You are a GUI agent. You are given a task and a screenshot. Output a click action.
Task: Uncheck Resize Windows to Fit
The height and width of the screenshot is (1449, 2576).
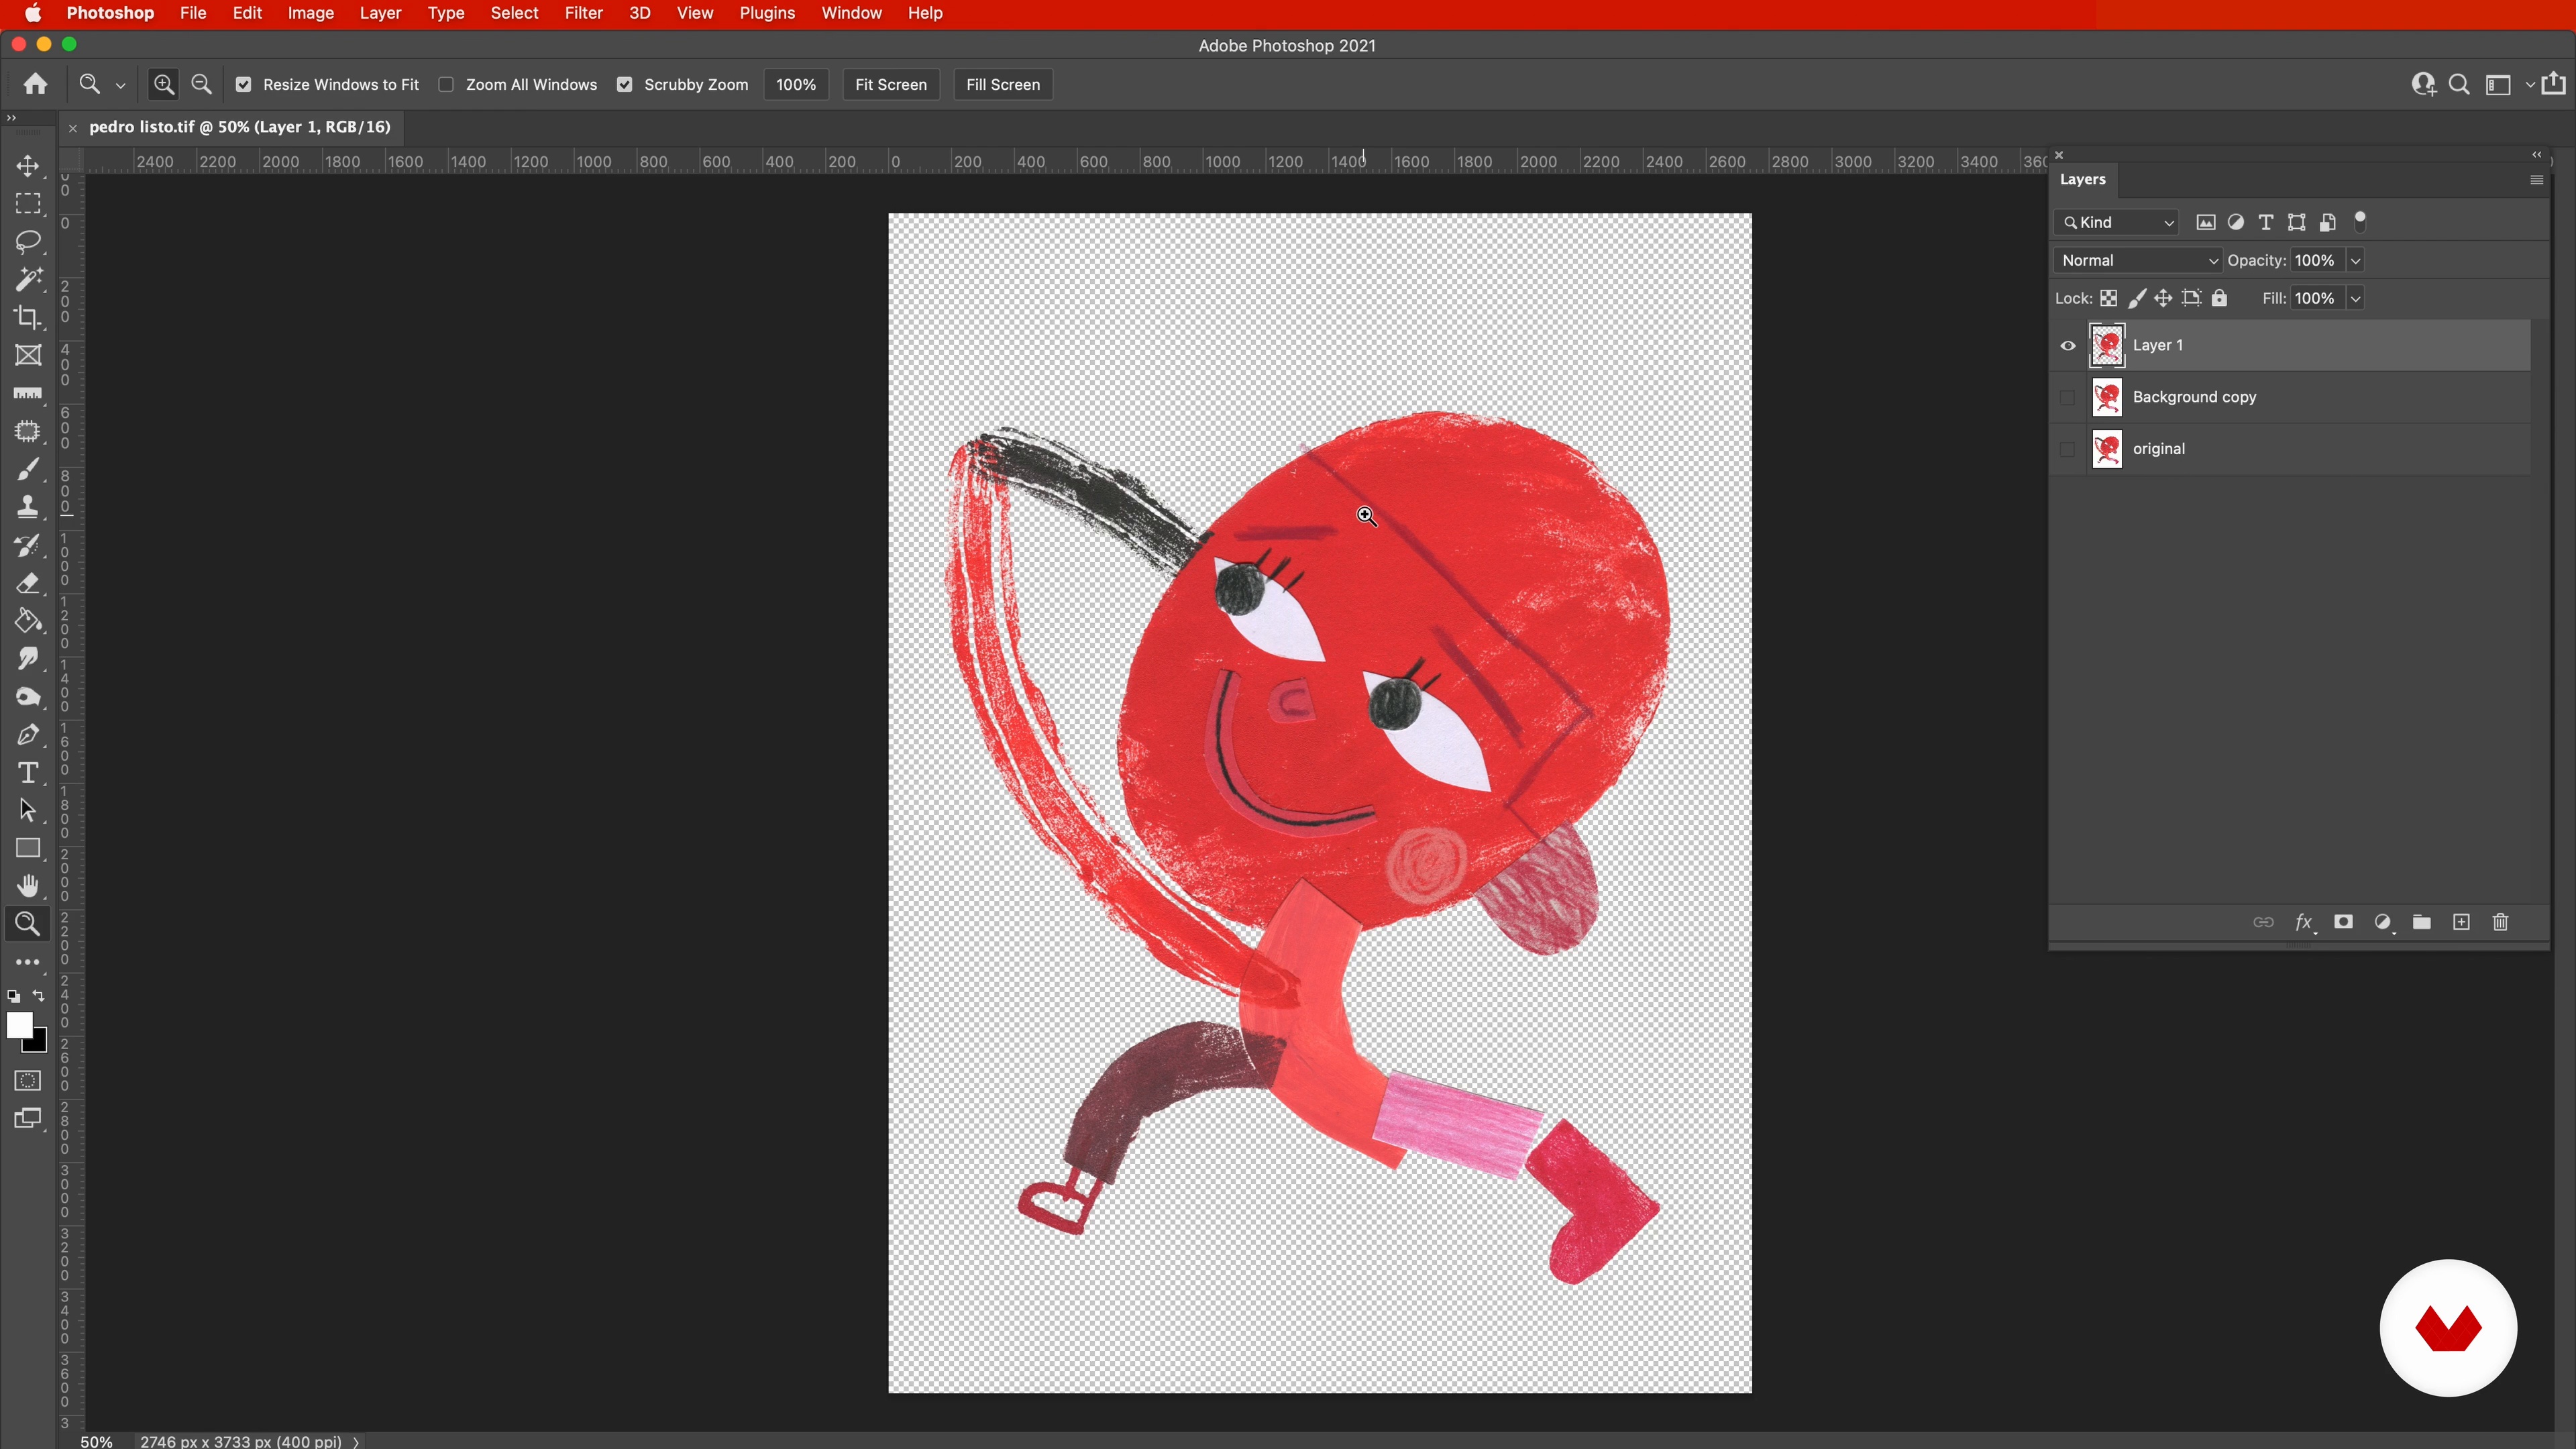244,85
